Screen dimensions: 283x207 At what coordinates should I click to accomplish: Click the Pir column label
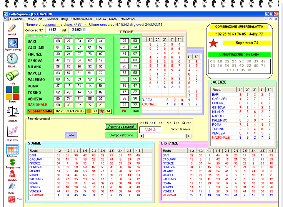(x=124, y=111)
